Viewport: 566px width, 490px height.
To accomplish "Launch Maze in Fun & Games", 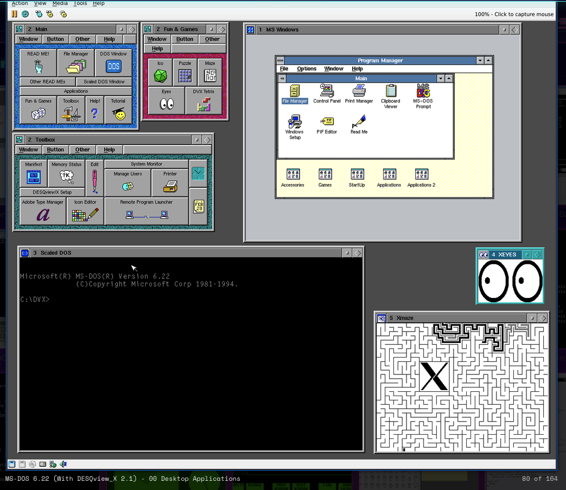I will pyautogui.click(x=209, y=72).
